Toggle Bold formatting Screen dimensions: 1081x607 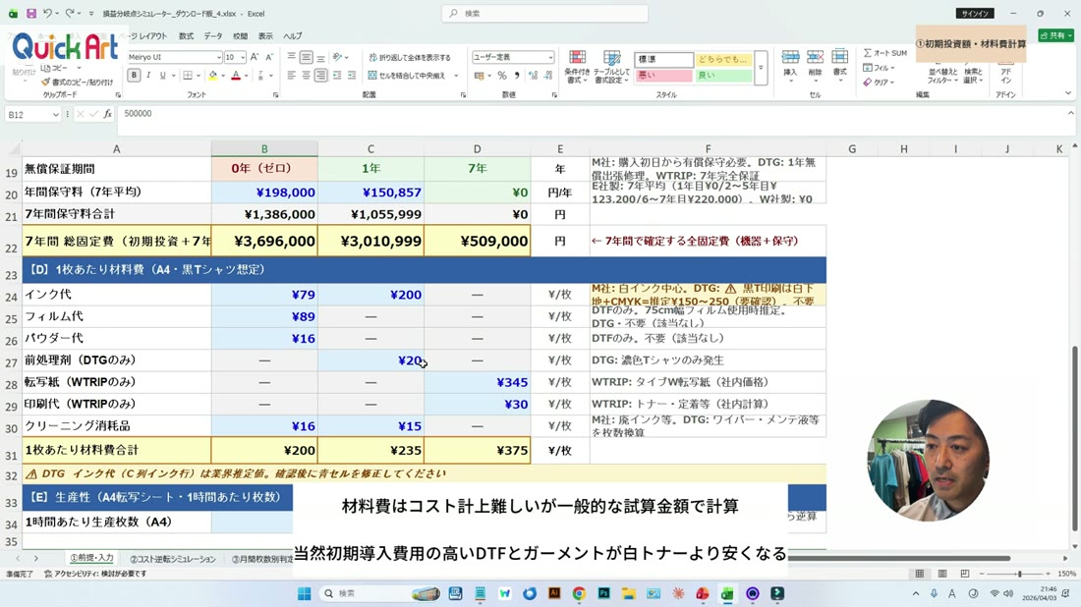(134, 75)
